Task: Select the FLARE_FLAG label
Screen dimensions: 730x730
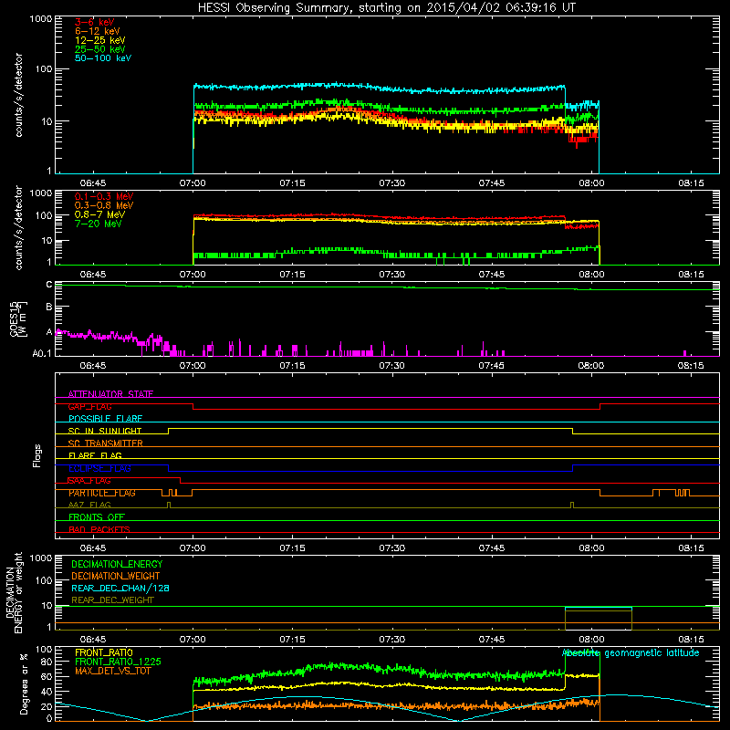Action: click(95, 455)
